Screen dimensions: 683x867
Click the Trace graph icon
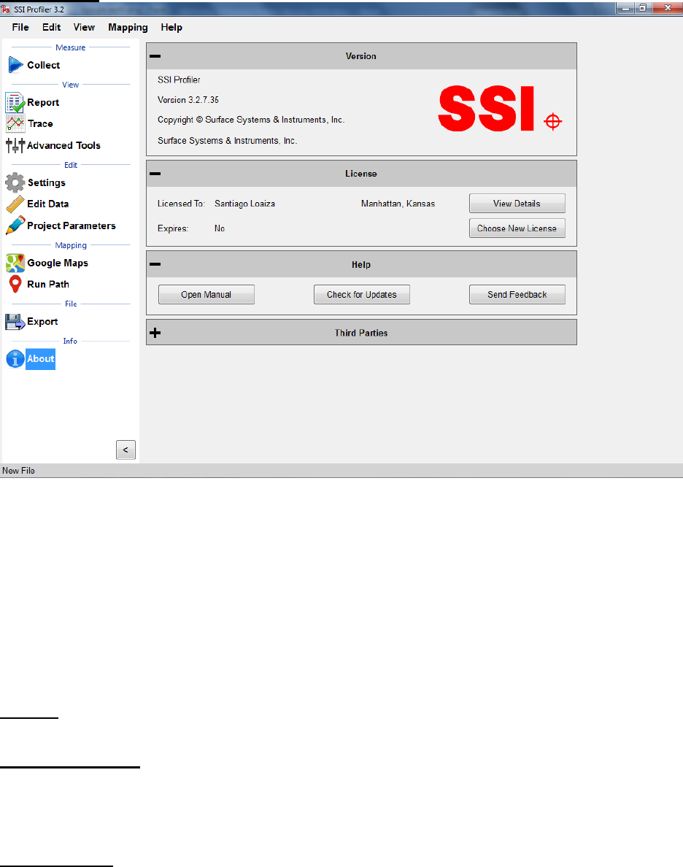tap(15, 123)
